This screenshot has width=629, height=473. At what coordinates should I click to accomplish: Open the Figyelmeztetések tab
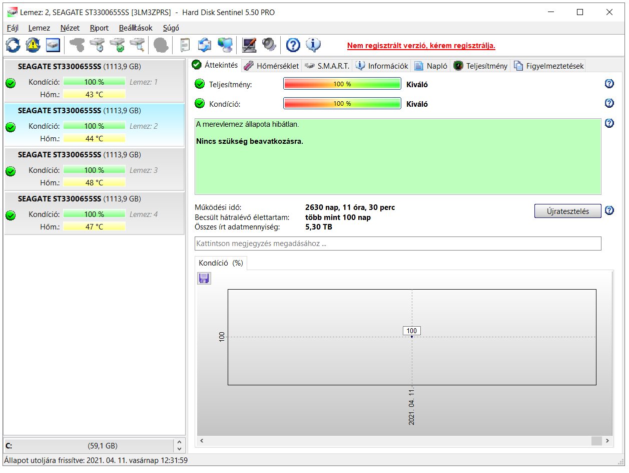[x=548, y=66]
